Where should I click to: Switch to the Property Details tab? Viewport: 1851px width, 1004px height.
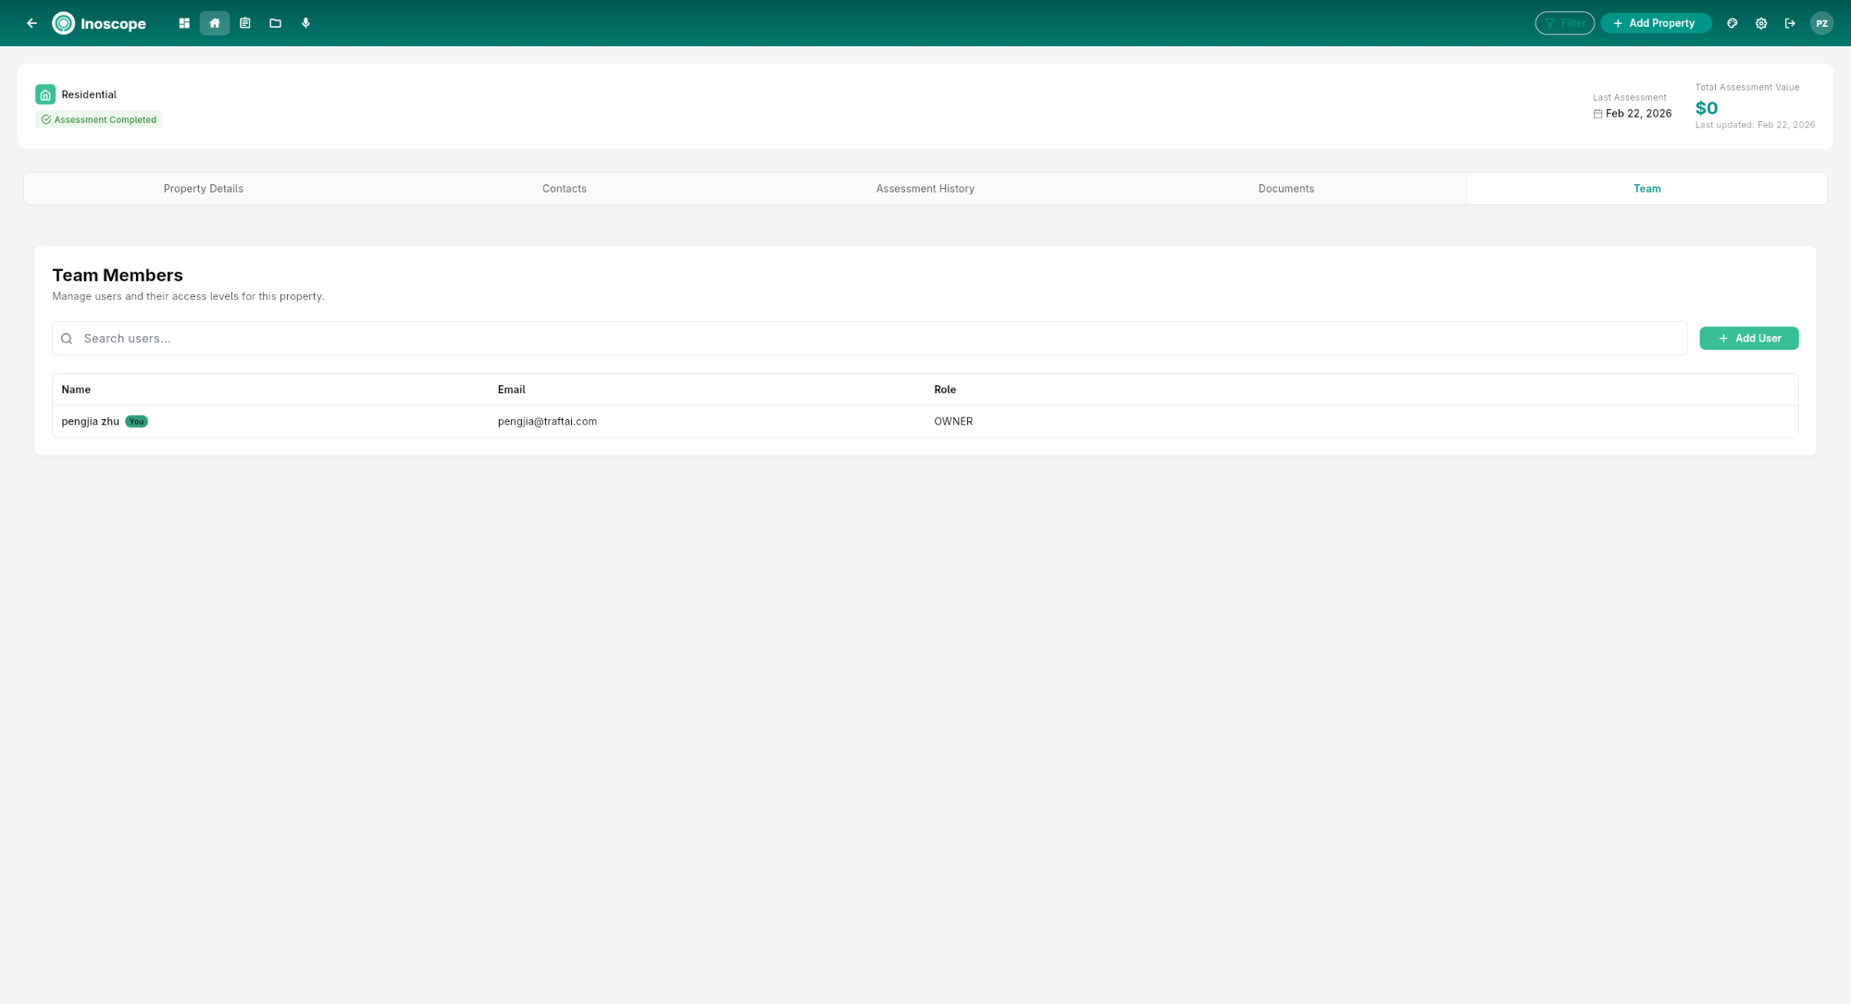203,188
